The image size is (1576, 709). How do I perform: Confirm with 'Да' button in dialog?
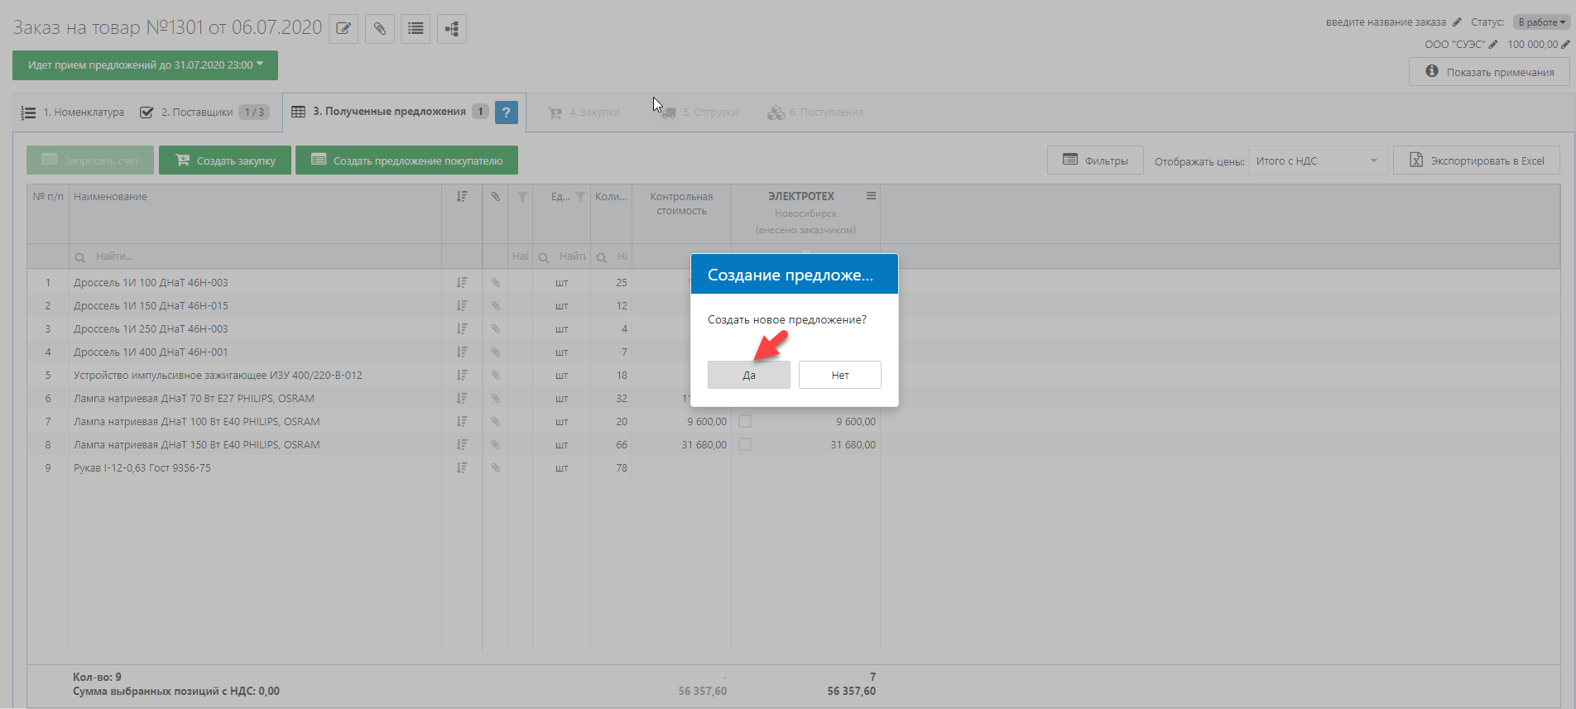click(748, 375)
